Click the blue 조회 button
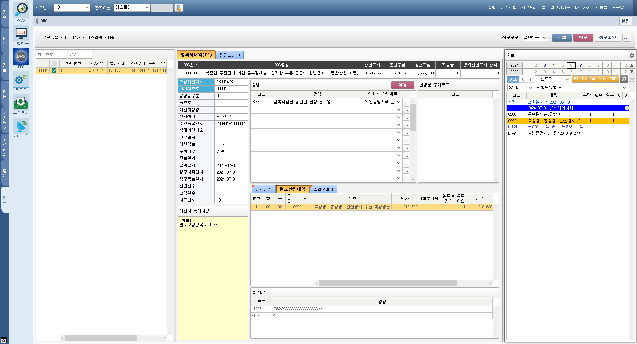637x344 pixels. coord(562,38)
